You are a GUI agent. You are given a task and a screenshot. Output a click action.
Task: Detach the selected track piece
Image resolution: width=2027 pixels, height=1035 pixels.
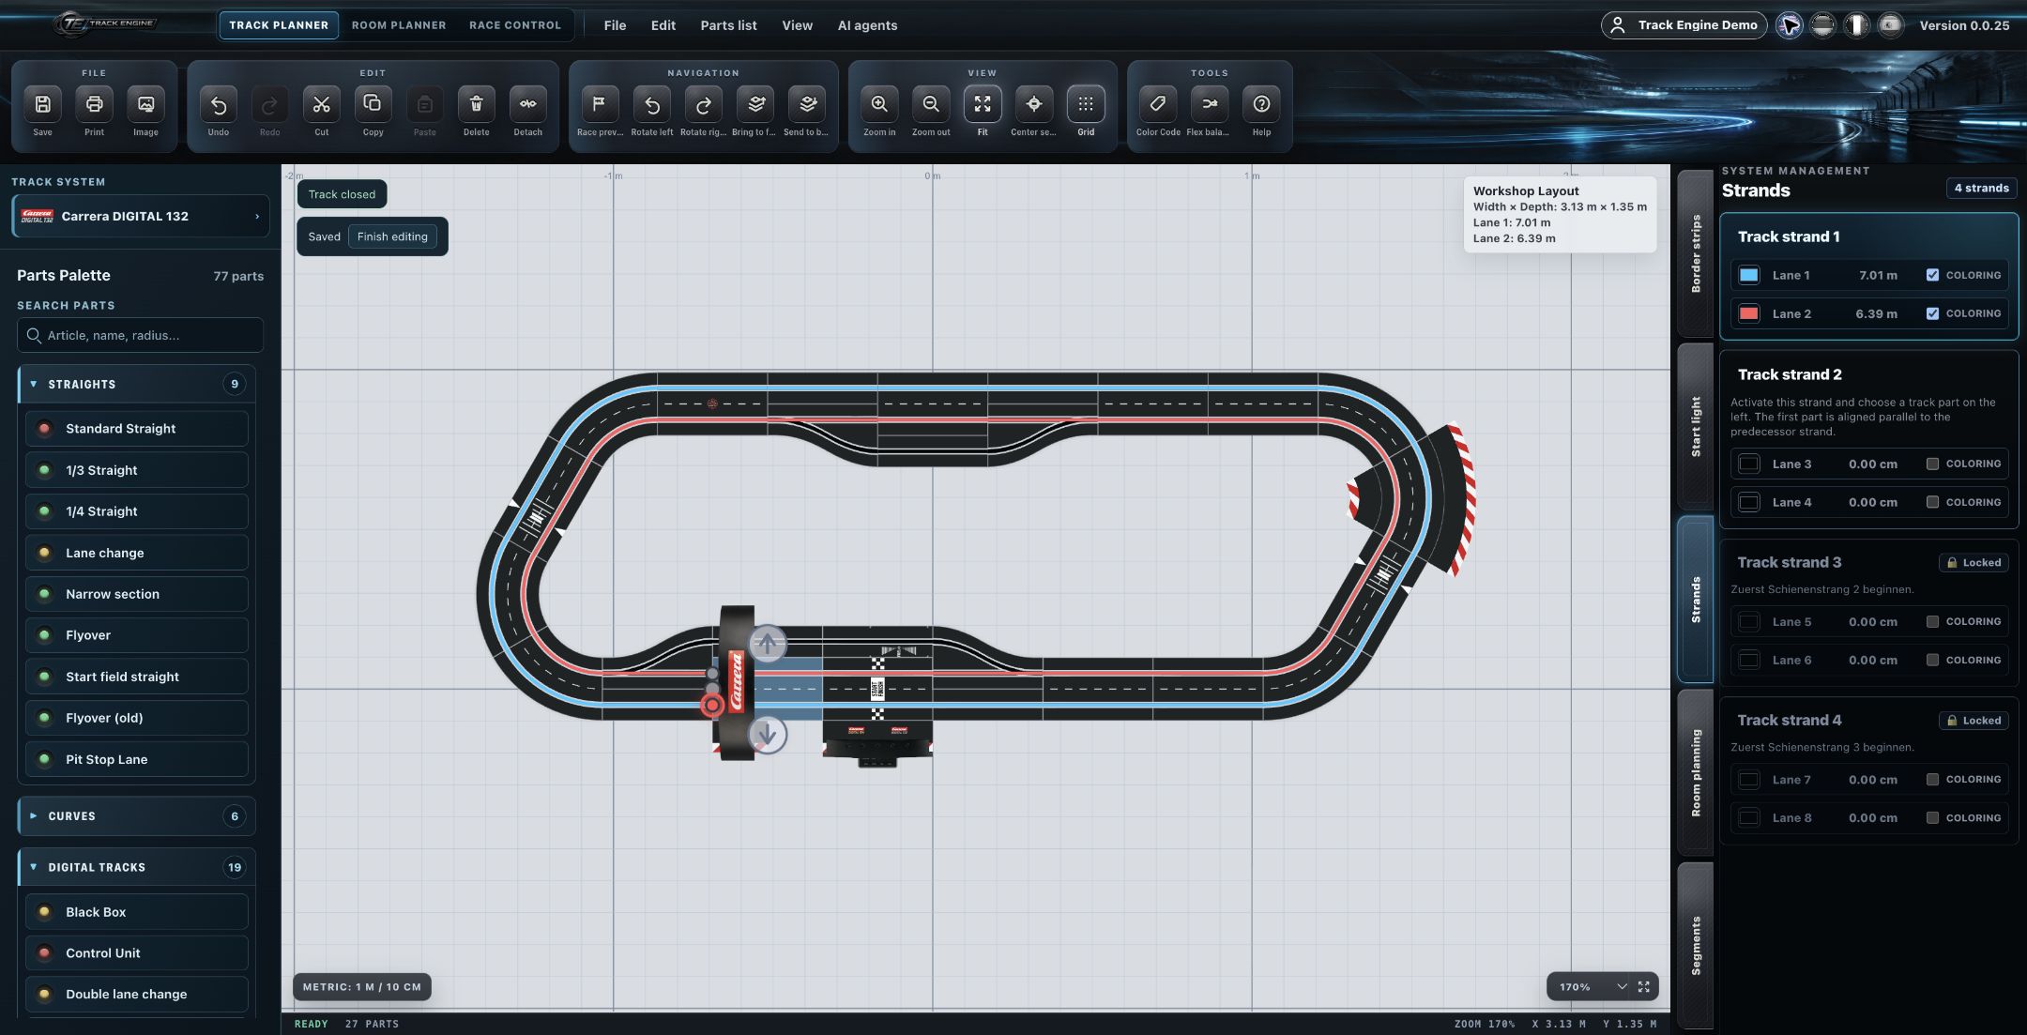(x=528, y=104)
